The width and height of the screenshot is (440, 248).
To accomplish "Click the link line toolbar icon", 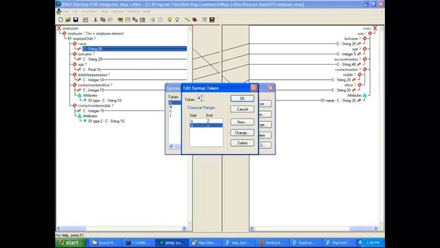I will (187, 20).
